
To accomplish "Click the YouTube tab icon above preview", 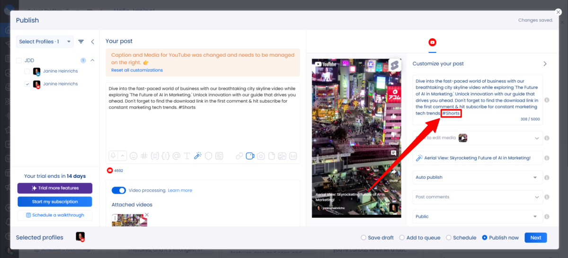I will tap(432, 43).
